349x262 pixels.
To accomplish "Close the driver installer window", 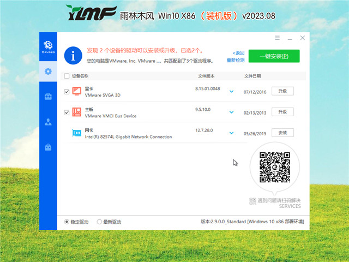I will (303, 38).
